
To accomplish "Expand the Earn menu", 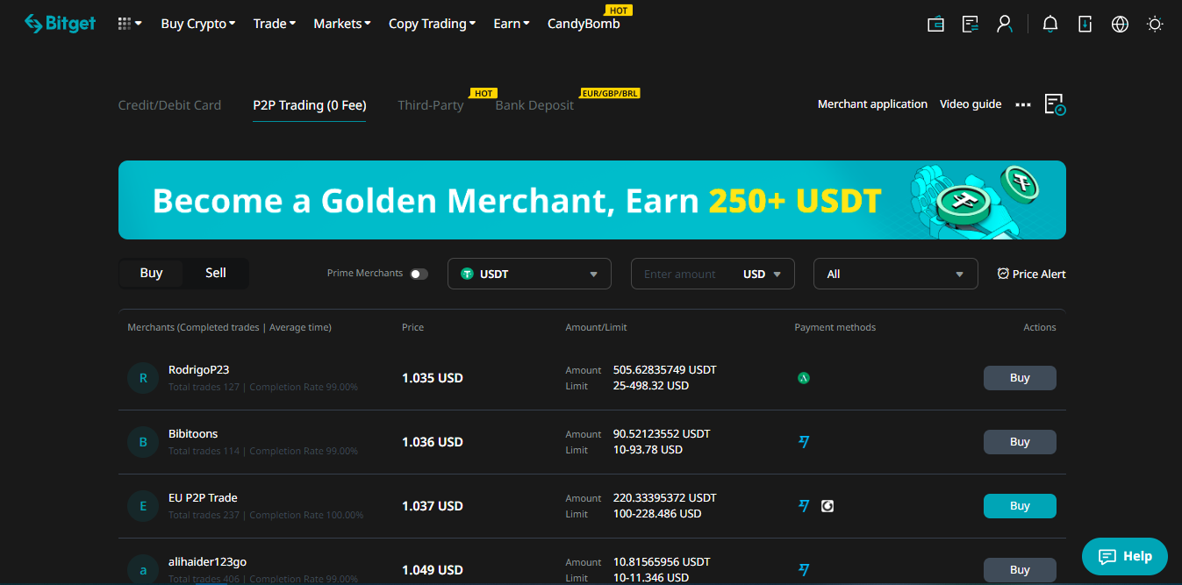I will 512,24.
